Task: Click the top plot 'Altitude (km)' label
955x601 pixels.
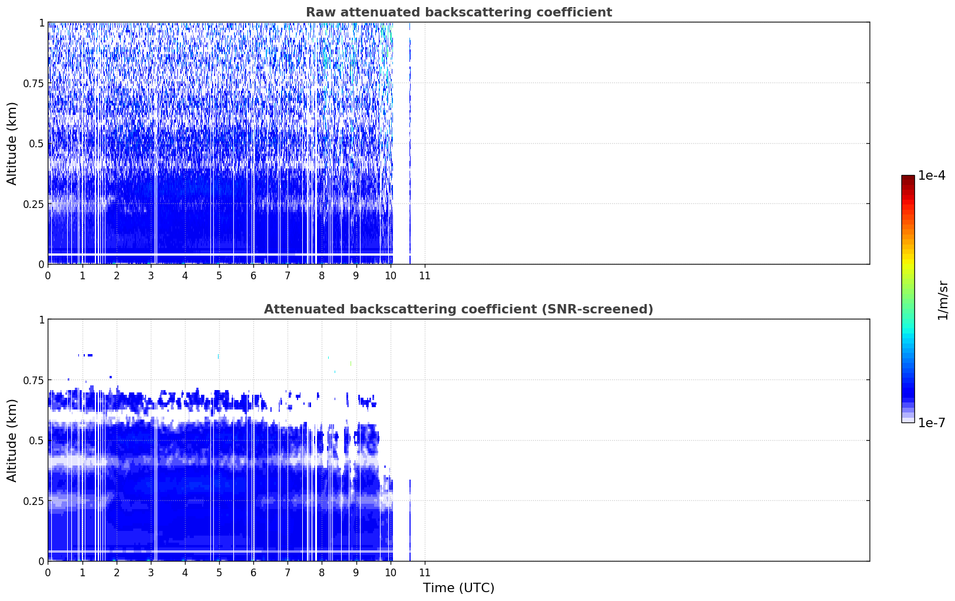Action: [12, 143]
